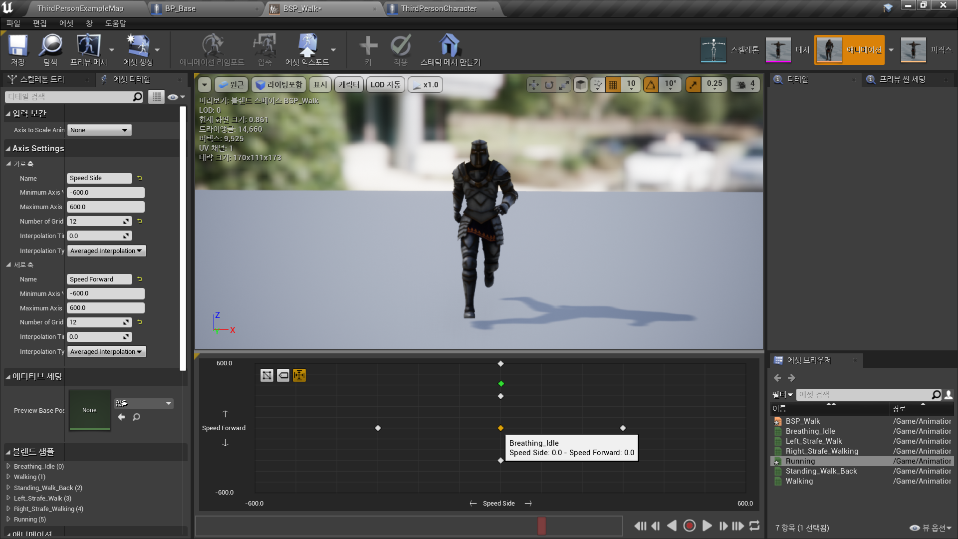Open horizontal axis Interpolation Type dropdown
Image resolution: width=958 pixels, height=539 pixels.
click(106, 251)
